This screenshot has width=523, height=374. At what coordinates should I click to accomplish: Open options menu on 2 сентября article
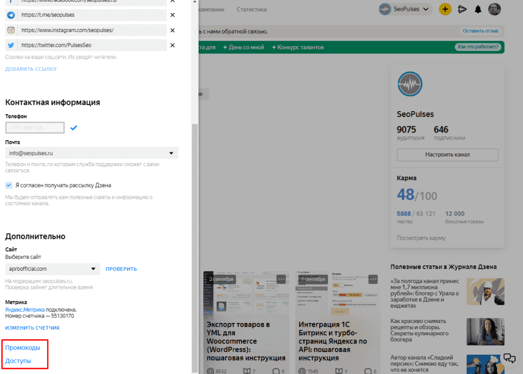tap(281, 279)
